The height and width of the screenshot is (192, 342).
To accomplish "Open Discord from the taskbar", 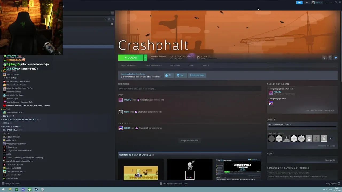I will [x=23, y=189].
